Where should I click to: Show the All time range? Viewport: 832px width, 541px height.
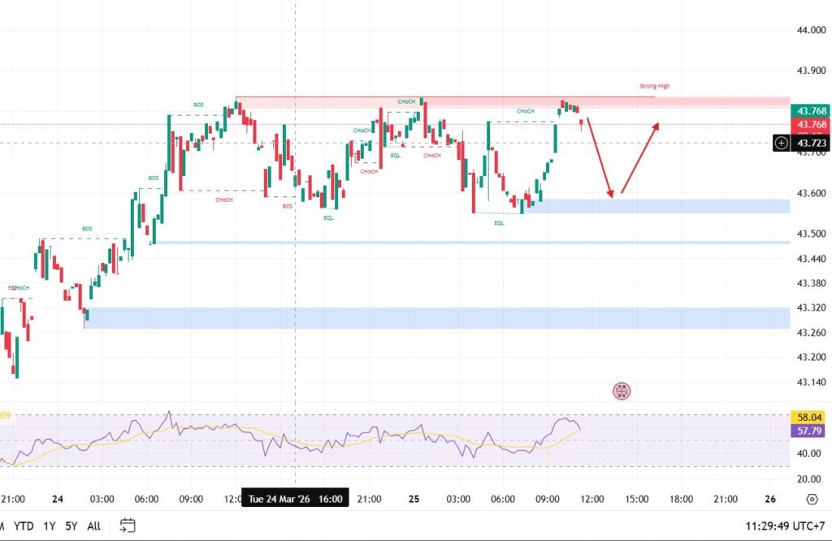click(93, 526)
